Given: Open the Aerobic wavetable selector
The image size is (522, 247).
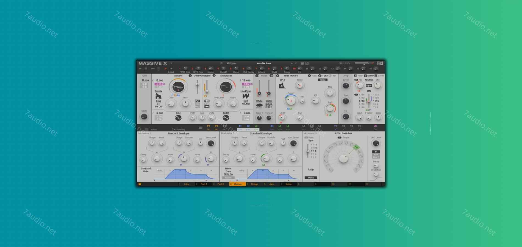Looking at the screenshot, I should (178, 76).
